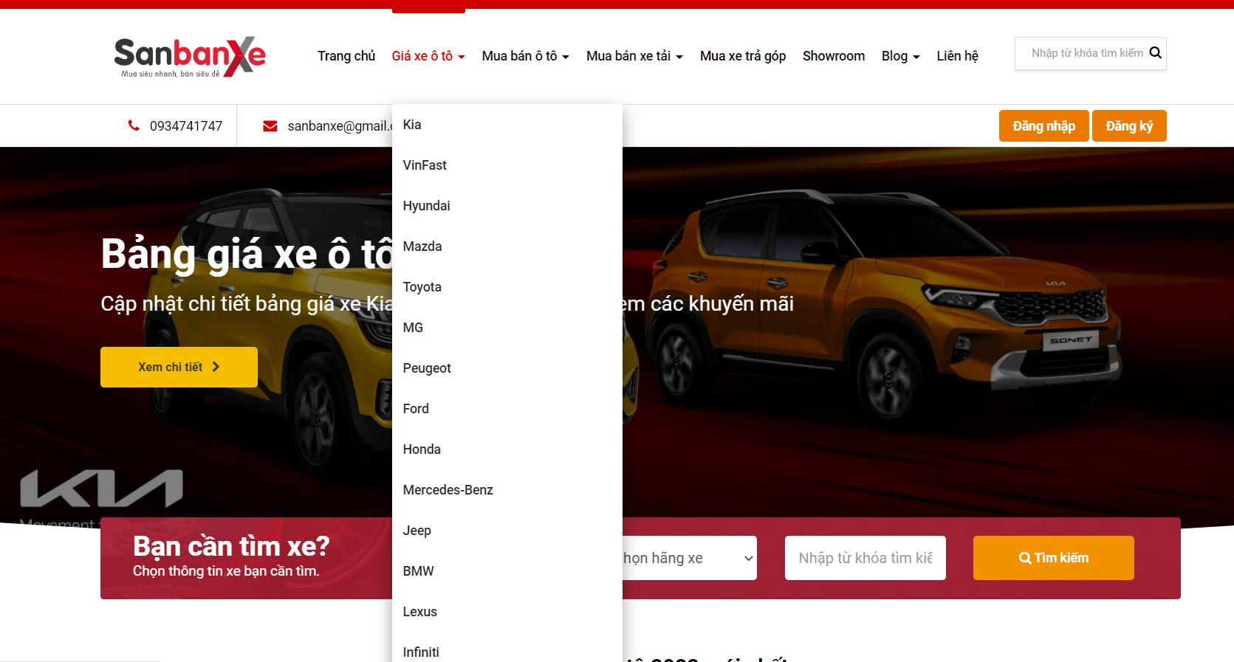The width and height of the screenshot is (1234, 662).
Task: Click the search magnifier icon in header
Action: (x=1155, y=53)
